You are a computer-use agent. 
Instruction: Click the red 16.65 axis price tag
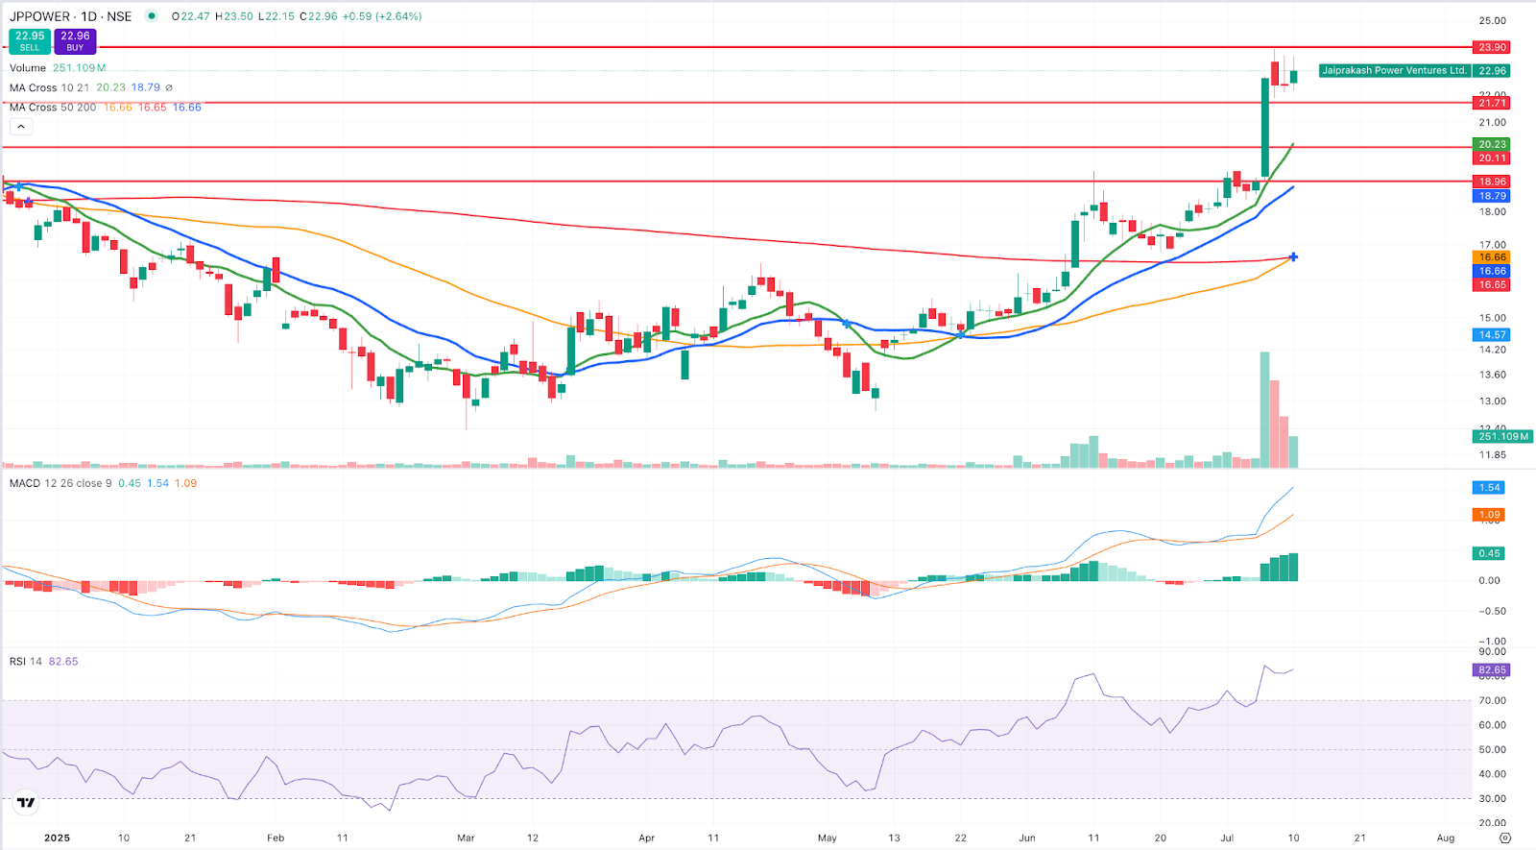[1492, 284]
